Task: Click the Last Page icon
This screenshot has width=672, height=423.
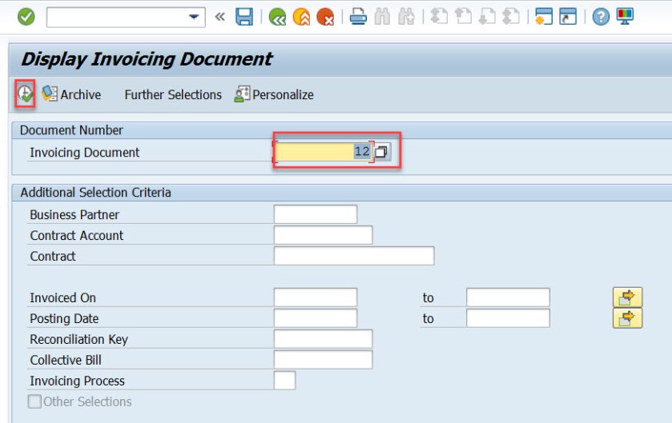Action: point(511,17)
